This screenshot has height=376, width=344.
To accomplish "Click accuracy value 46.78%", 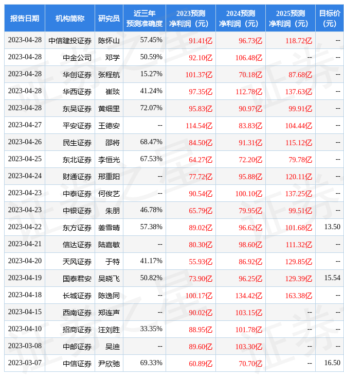I will click(x=151, y=210).
